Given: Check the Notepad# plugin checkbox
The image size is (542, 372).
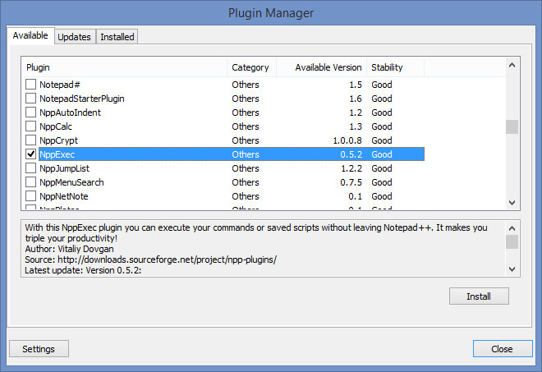Looking at the screenshot, I should click(x=30, y=85).
